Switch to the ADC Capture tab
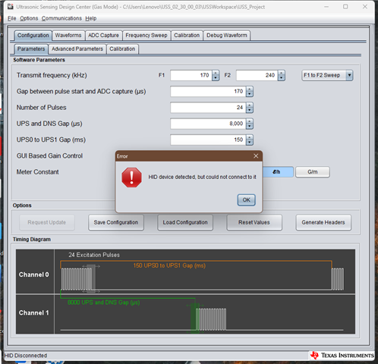 [103, 36]
